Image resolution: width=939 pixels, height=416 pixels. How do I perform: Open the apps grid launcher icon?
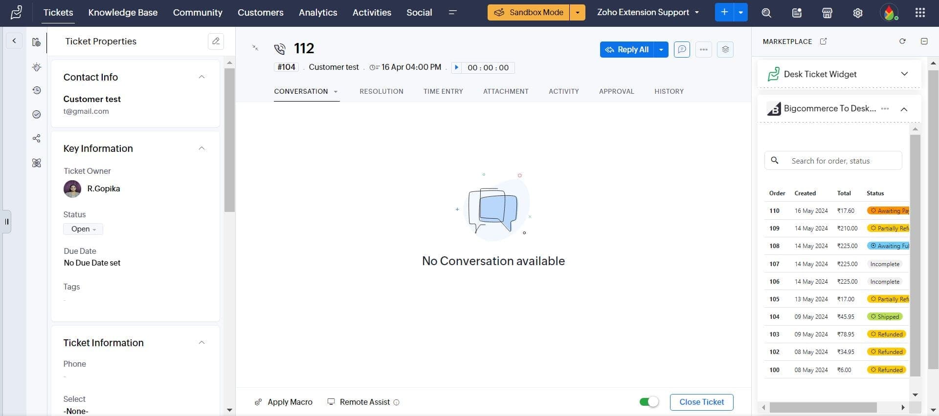920,13
